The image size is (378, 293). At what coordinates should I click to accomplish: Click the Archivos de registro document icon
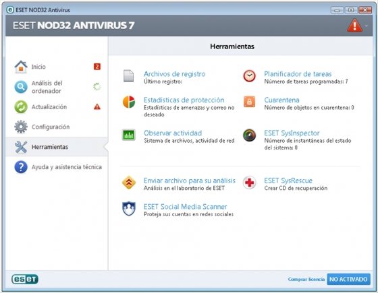coord(128,76)
